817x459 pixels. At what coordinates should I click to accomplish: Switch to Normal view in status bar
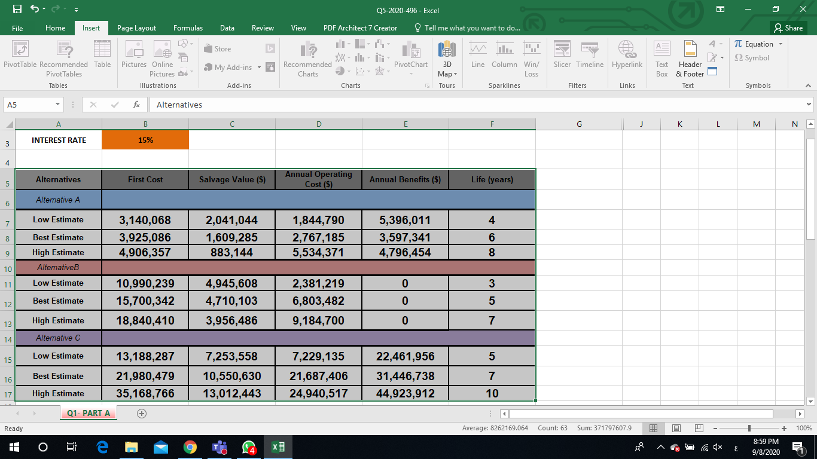tap(654, 428)
